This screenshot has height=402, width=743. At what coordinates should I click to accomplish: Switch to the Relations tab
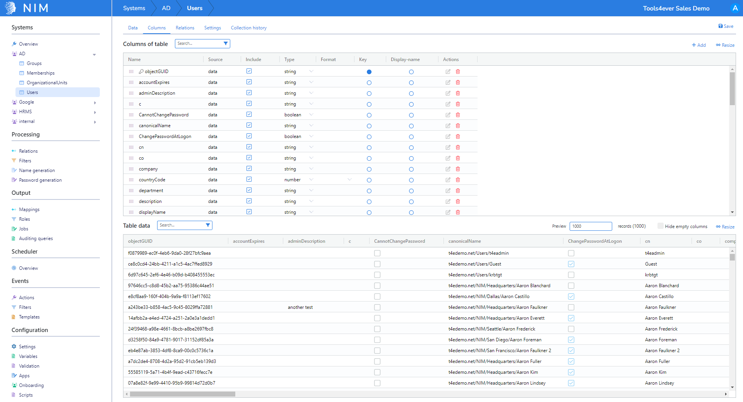185,27
